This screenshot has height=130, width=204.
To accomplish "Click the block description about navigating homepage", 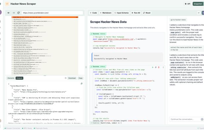I will [122, 28].
